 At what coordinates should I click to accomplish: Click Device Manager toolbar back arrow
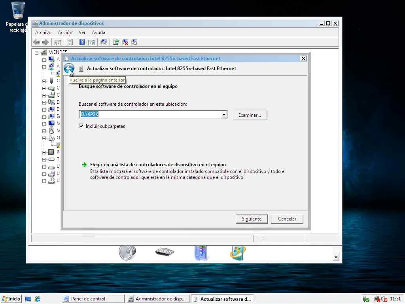36,42
